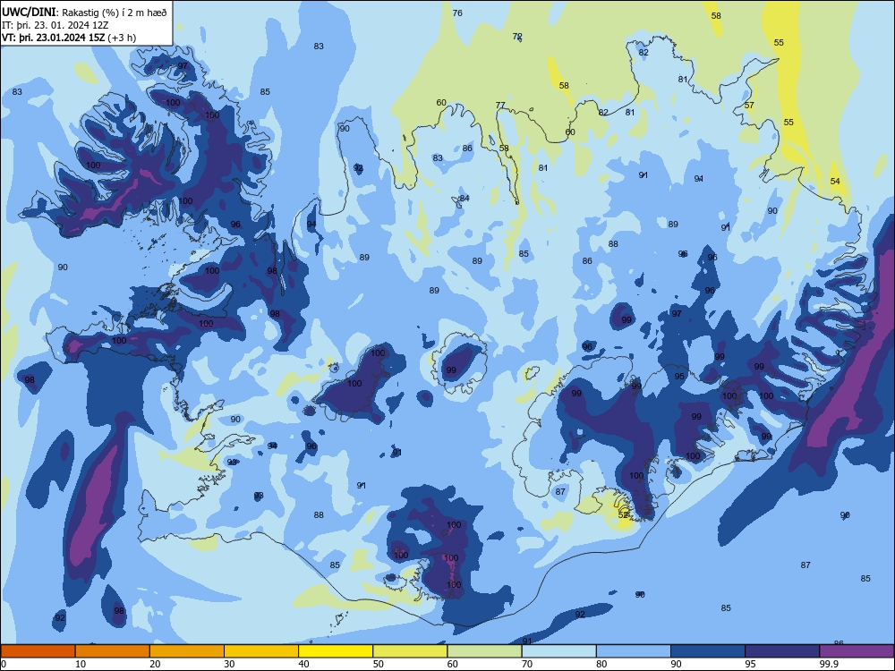Click the legend tick label '70'

point(527,664)
